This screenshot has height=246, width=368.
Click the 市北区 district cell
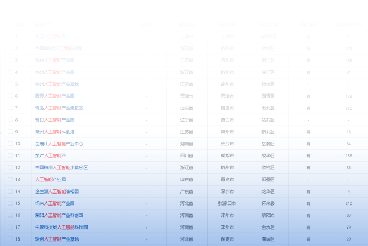pyautogui.click(x=268, y=108)
